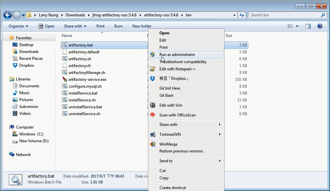Sort files by the Name column header
This screenshot has height=191, width=330.
click(x=67, y=36)
